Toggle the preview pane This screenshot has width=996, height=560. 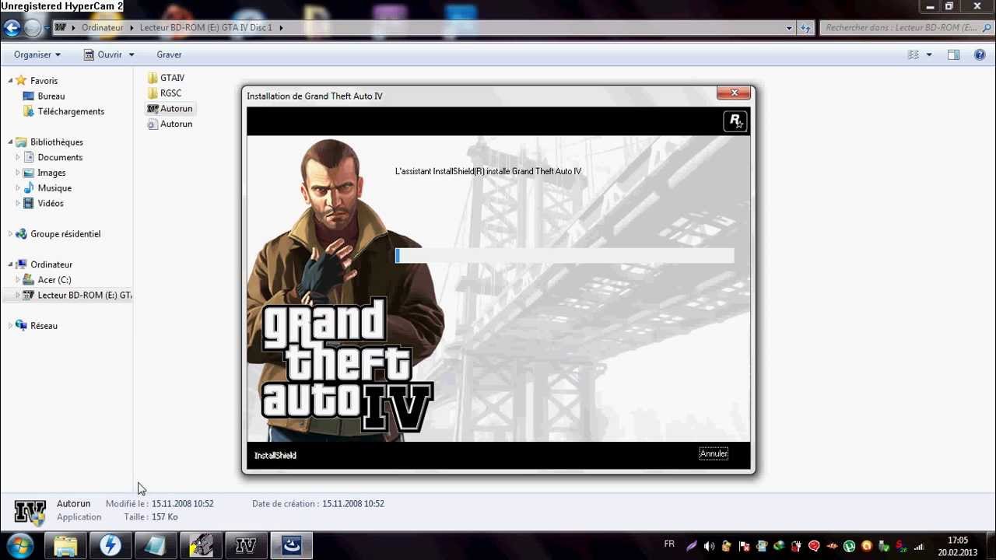[x=953, y=54]
